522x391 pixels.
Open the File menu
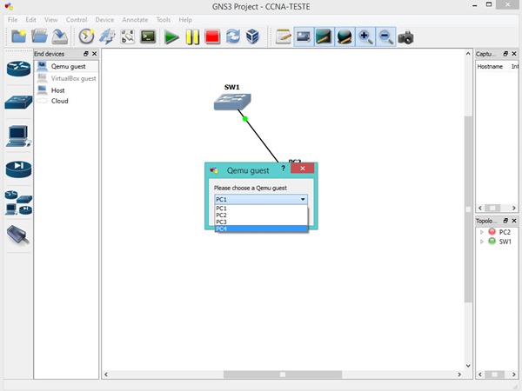tap(13, 20)
